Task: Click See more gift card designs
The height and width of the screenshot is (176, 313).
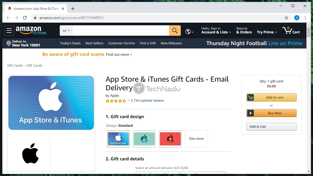Action: click(196, 139)
